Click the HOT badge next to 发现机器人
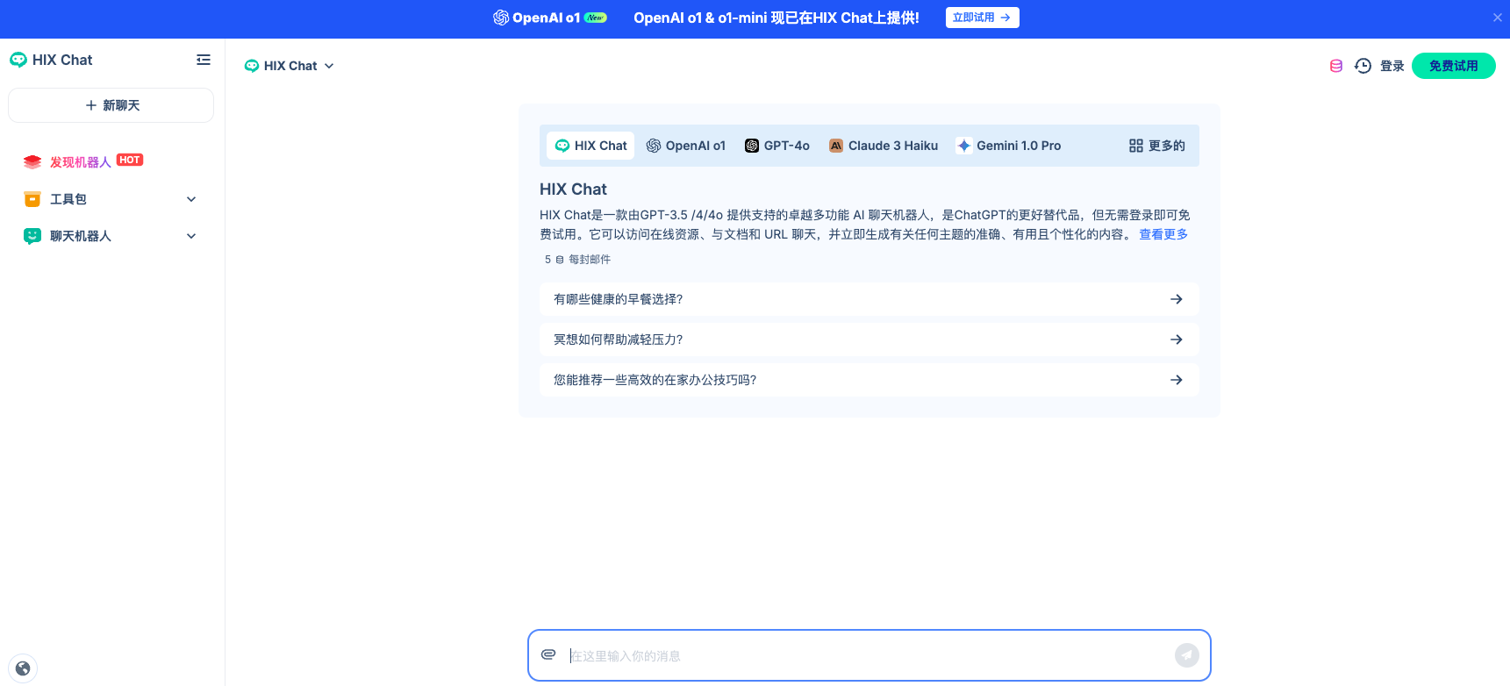Screen dimensions: 1510x686 coord(130,160)
